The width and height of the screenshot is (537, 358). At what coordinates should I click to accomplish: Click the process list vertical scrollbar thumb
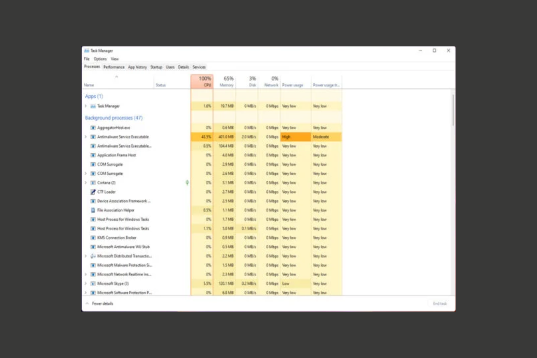[x=453, y=110]
